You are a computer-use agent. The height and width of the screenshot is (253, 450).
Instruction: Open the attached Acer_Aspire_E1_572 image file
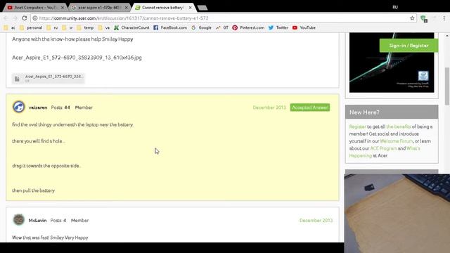coord(49,78)
